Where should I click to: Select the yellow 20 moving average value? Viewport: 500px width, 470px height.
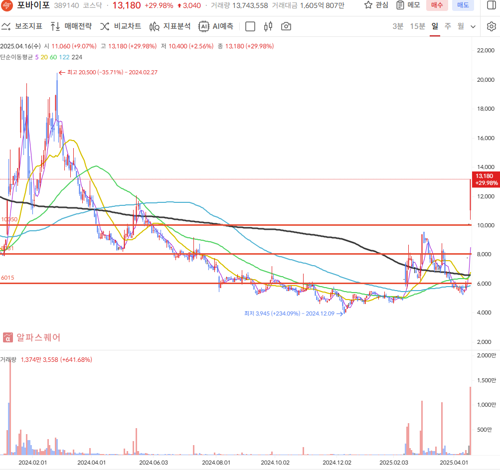[44, 57]
